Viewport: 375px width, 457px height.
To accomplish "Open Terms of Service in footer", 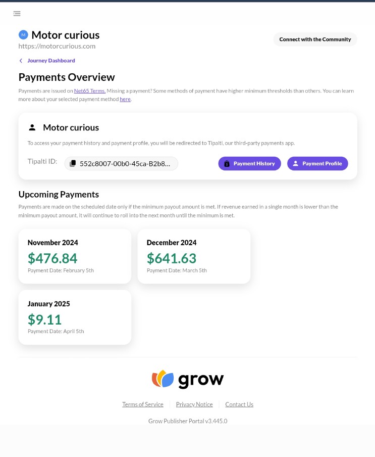I will click(x=142, y=404).
